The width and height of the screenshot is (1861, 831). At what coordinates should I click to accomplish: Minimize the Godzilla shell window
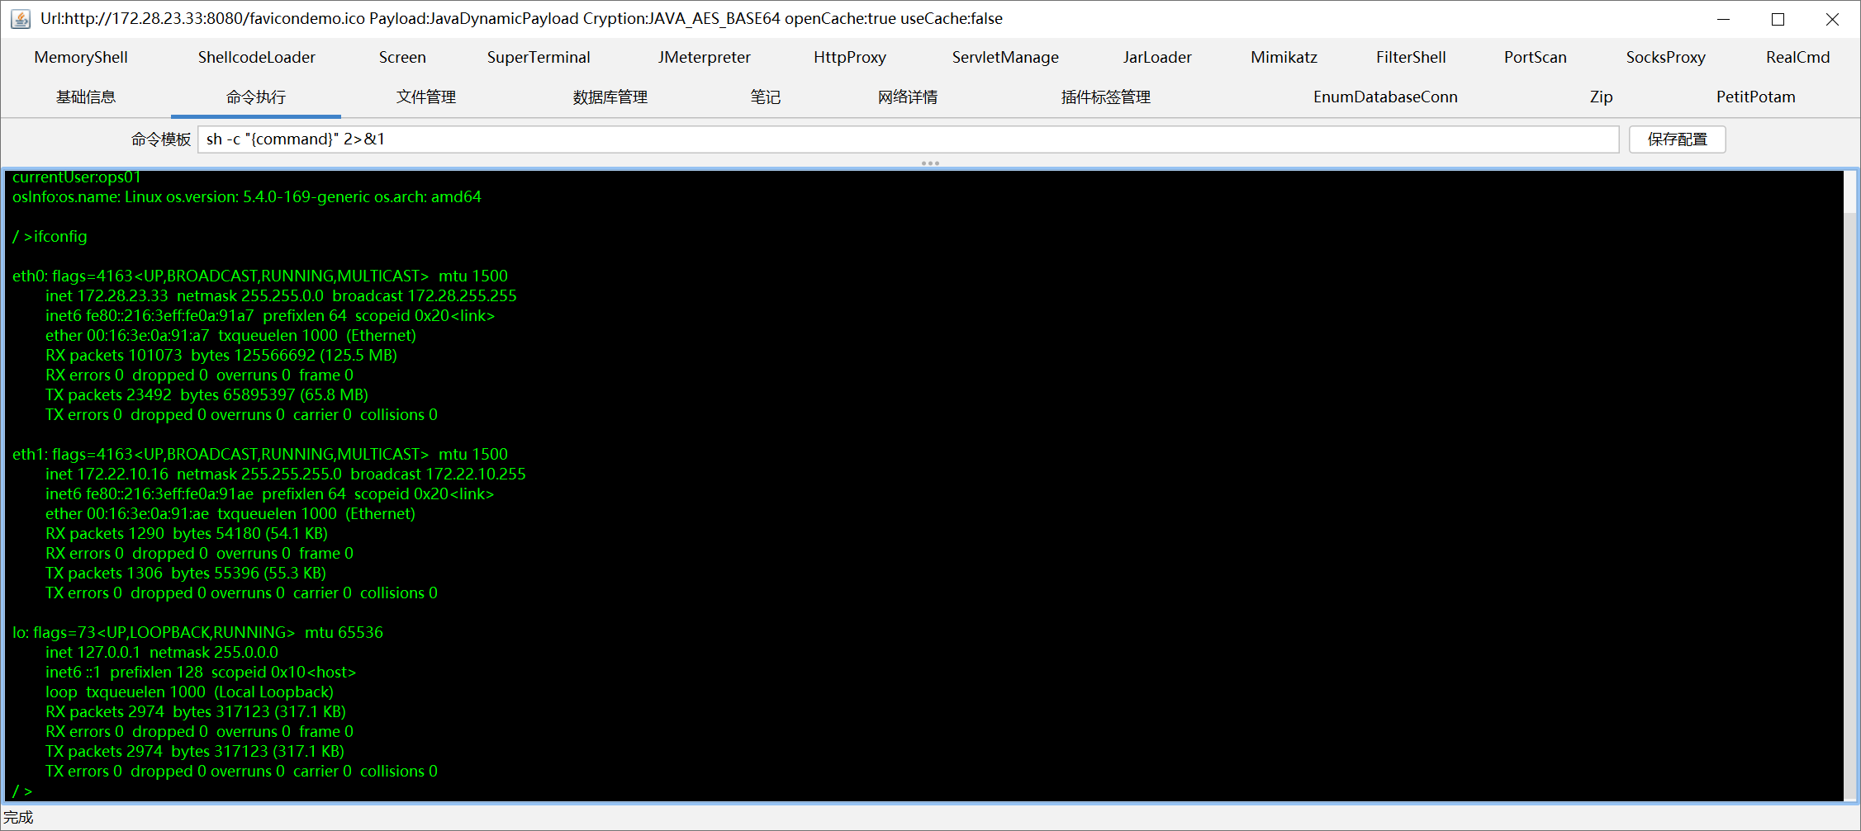tap(1723, 19)
